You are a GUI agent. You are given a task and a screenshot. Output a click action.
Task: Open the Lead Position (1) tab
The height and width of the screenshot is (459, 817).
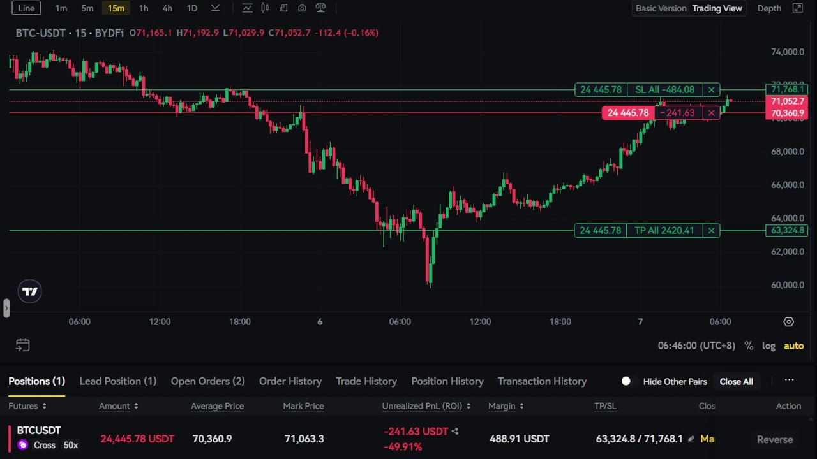pos(117,381)
